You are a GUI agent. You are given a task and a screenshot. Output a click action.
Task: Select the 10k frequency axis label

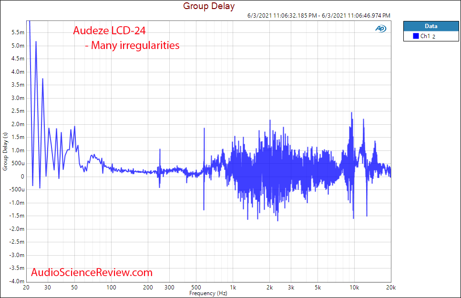point(354,288)
